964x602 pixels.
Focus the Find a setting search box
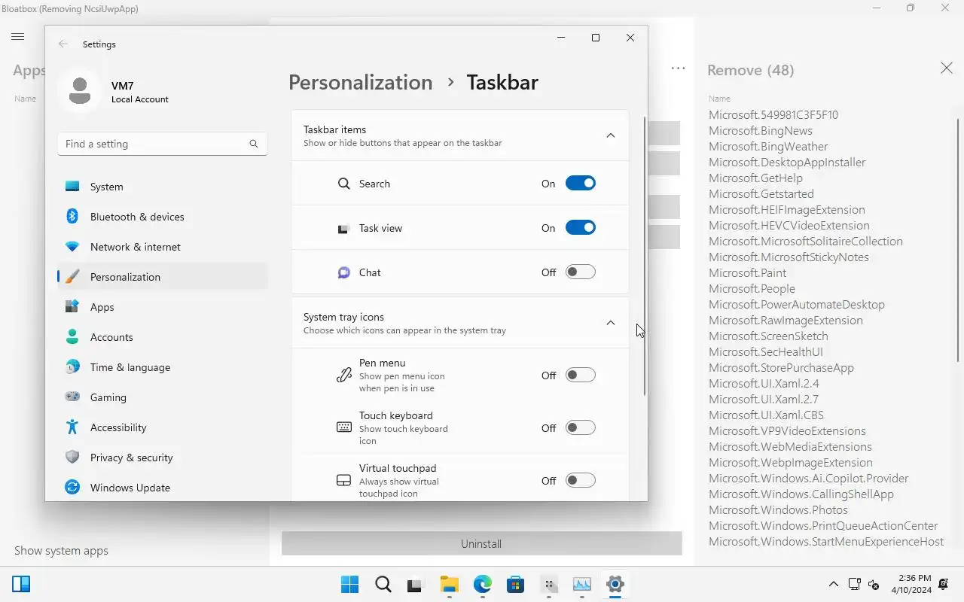coord(163,144)
